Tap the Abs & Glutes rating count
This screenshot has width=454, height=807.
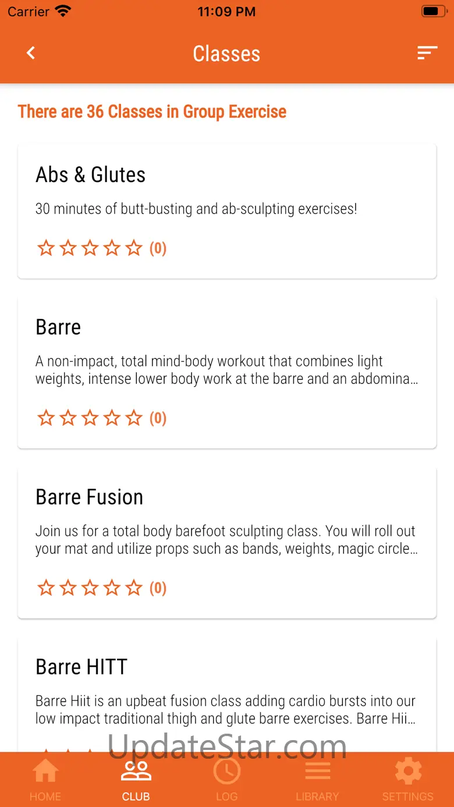pyautogui.click(x=158, y=248)
